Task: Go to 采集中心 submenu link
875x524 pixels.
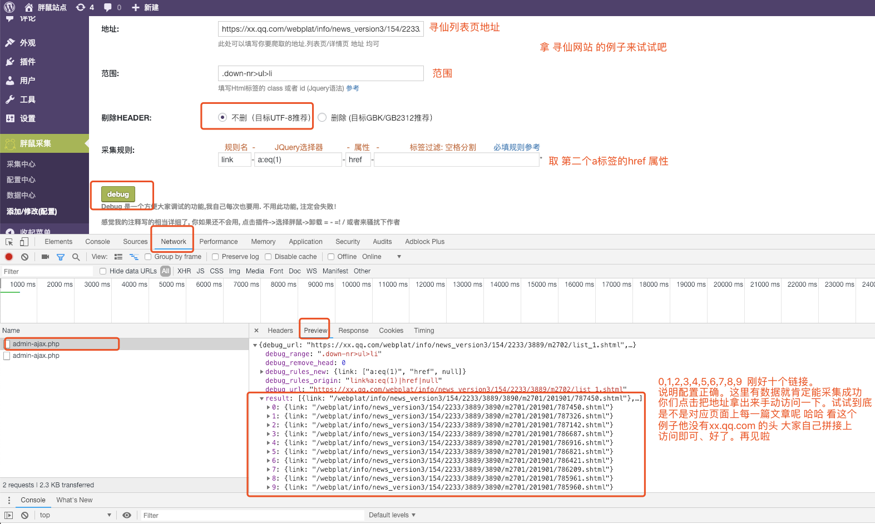Action: point(21,164)
